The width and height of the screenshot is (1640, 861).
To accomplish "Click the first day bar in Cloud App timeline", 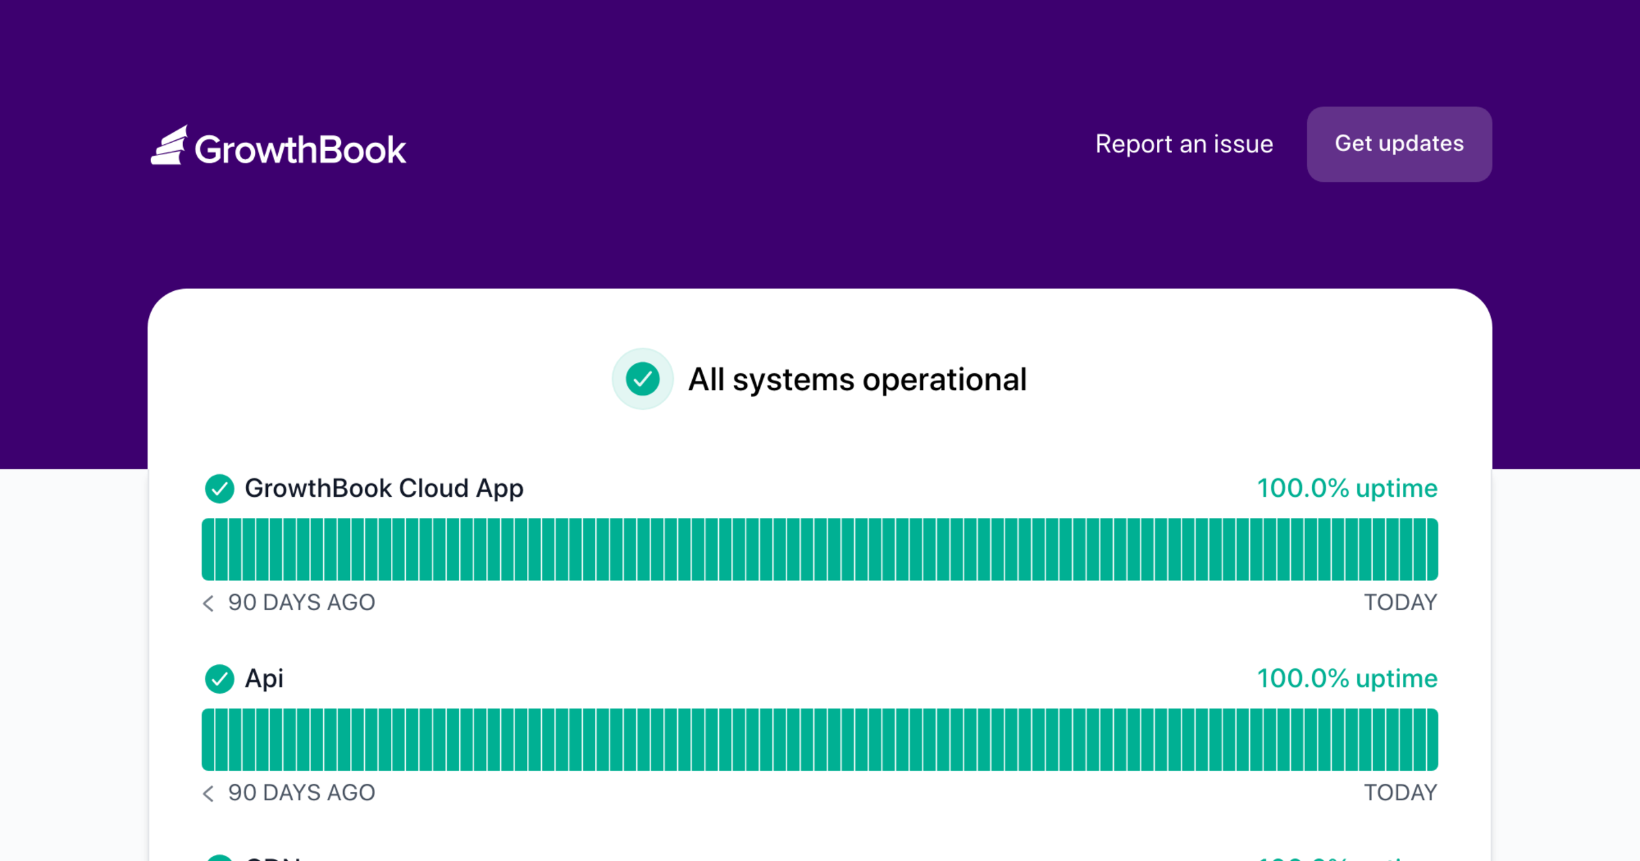I will tap(208, 549).
